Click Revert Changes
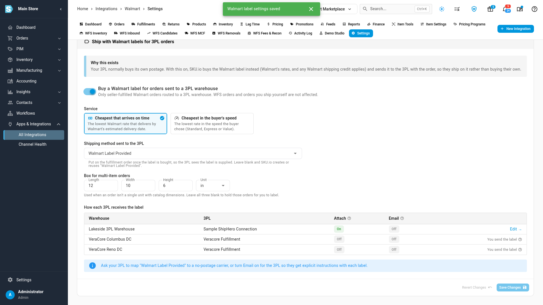This screenshot has width=543, height=305. [477, 287]
